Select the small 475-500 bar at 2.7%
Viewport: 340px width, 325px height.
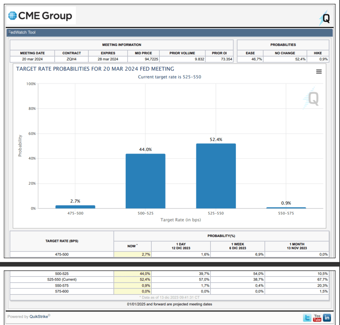(75, 207)
